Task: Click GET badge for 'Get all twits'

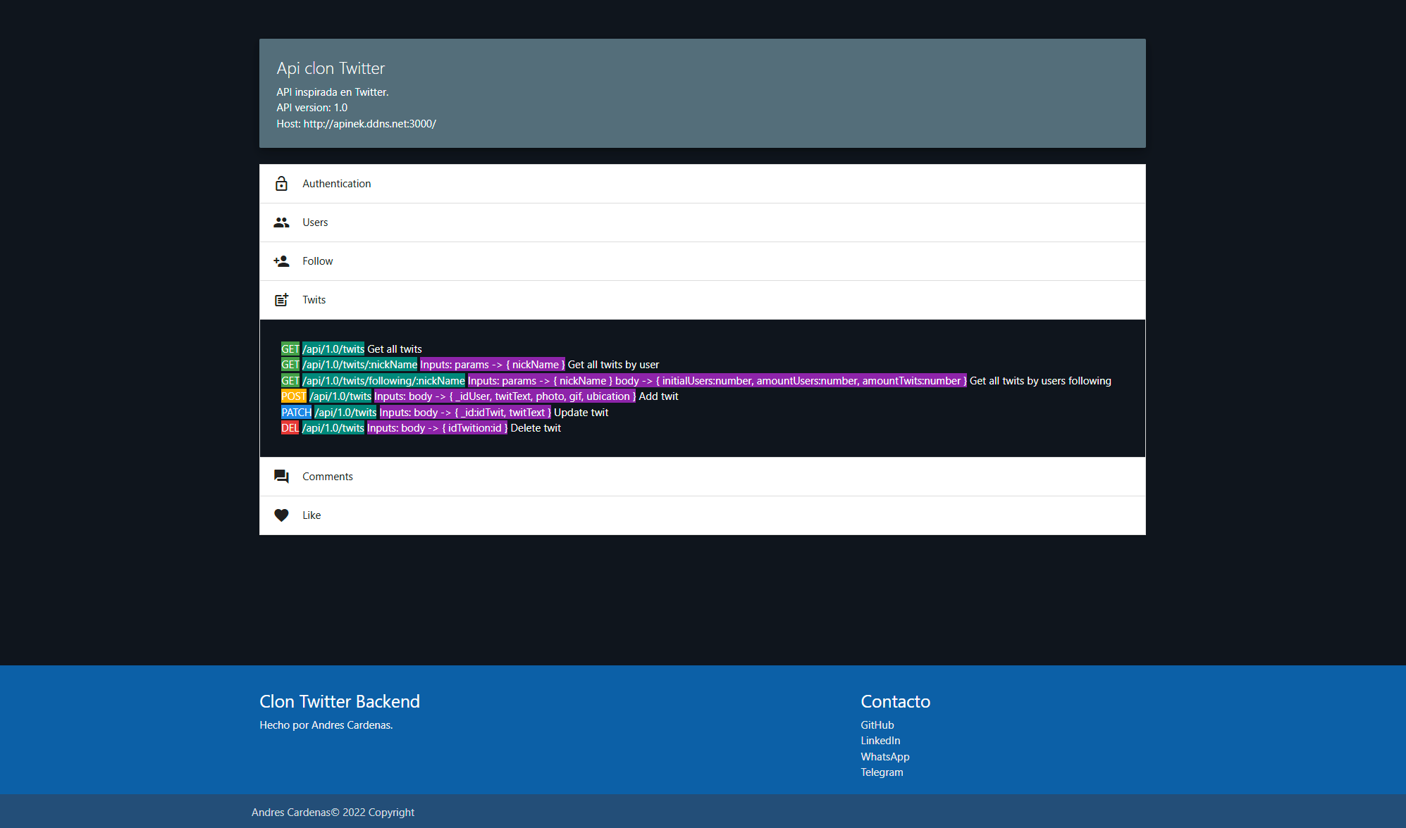Action: pos(290,349)
